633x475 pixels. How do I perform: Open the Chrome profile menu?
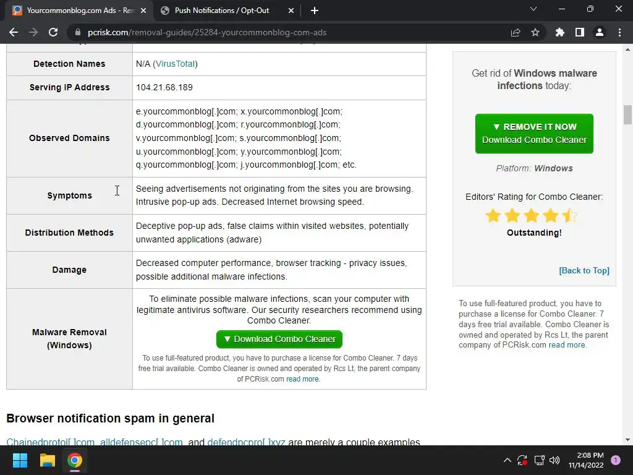(600, 32)
